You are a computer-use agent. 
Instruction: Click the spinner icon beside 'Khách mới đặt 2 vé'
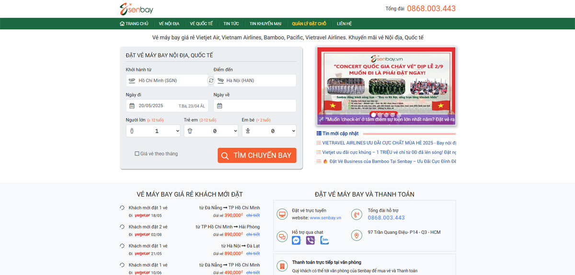122,227
